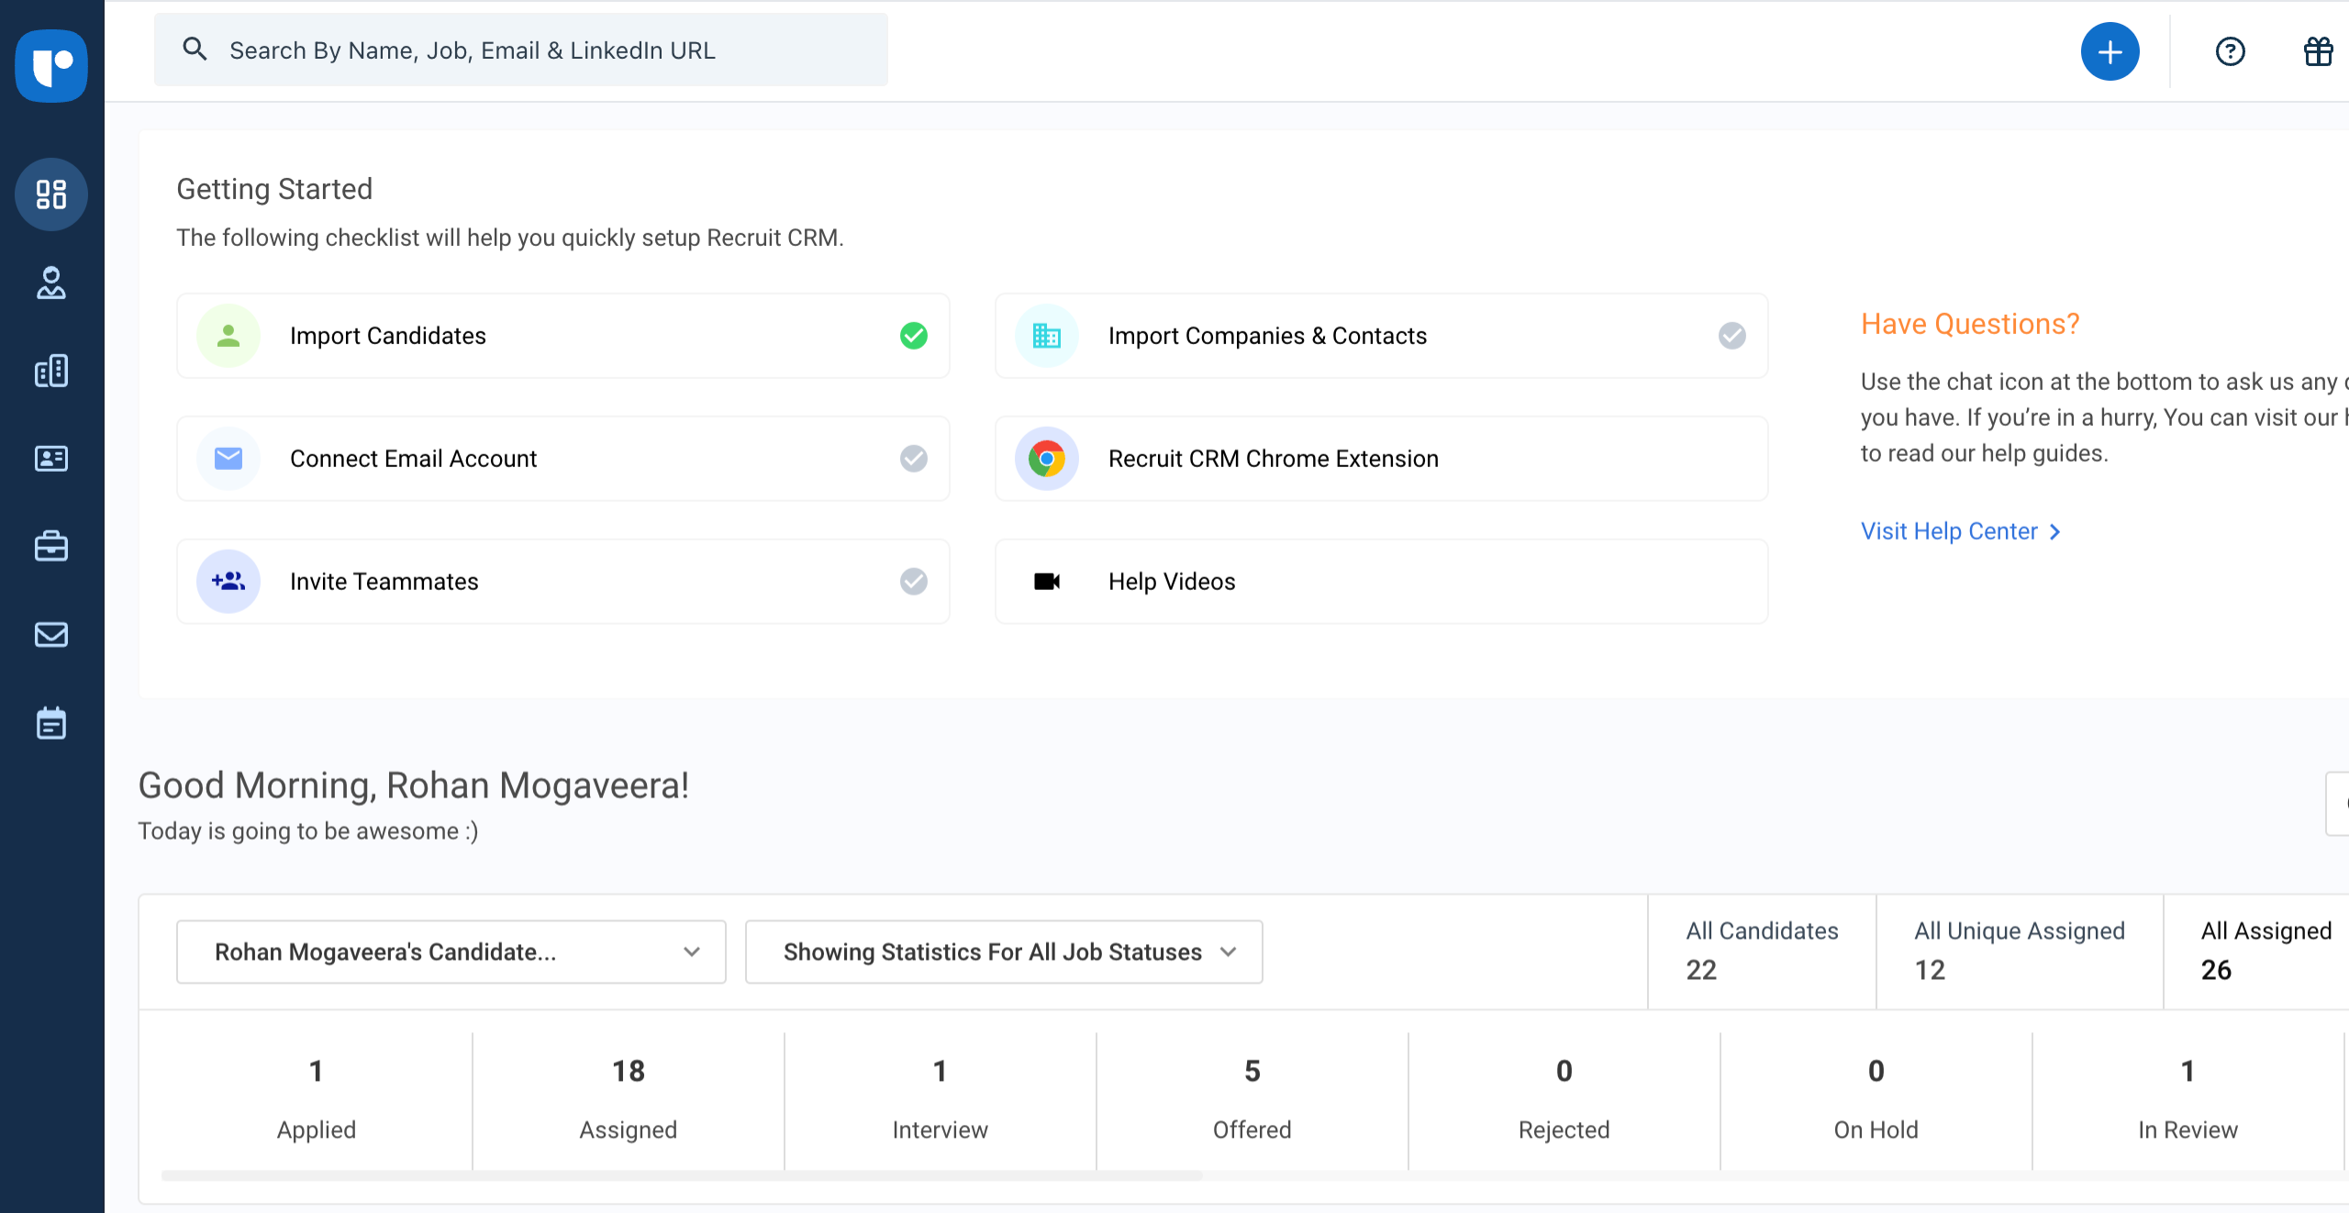Image resolution: width=2349 pixels, height=1213 pixels.
Task: Open the help question mark icon
Action: coord(2230,51)
